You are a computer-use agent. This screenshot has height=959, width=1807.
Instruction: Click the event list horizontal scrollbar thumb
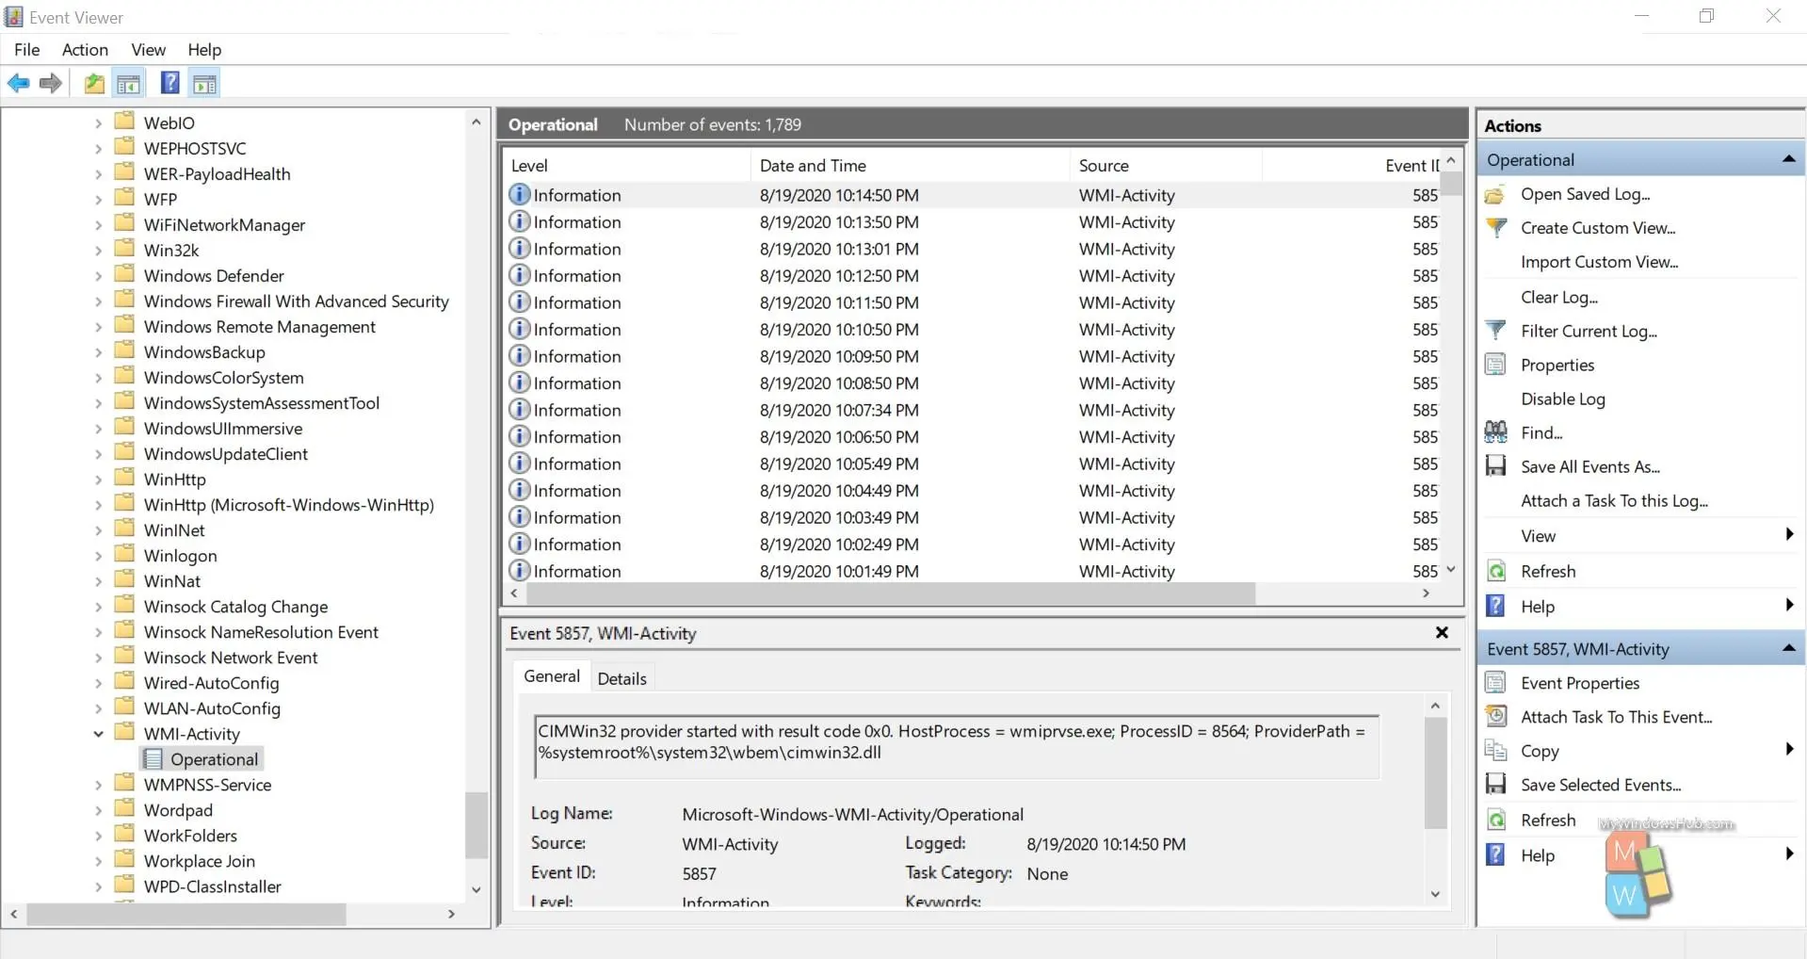pos(891,593)
